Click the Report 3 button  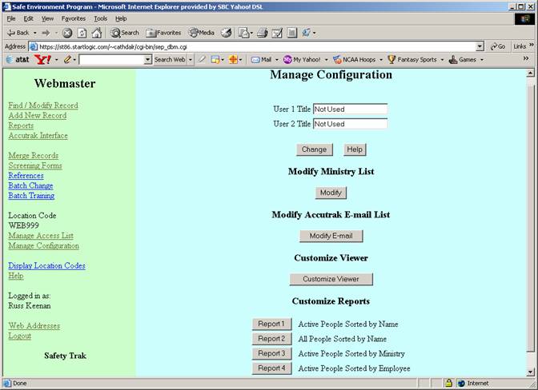pos(271,353)
